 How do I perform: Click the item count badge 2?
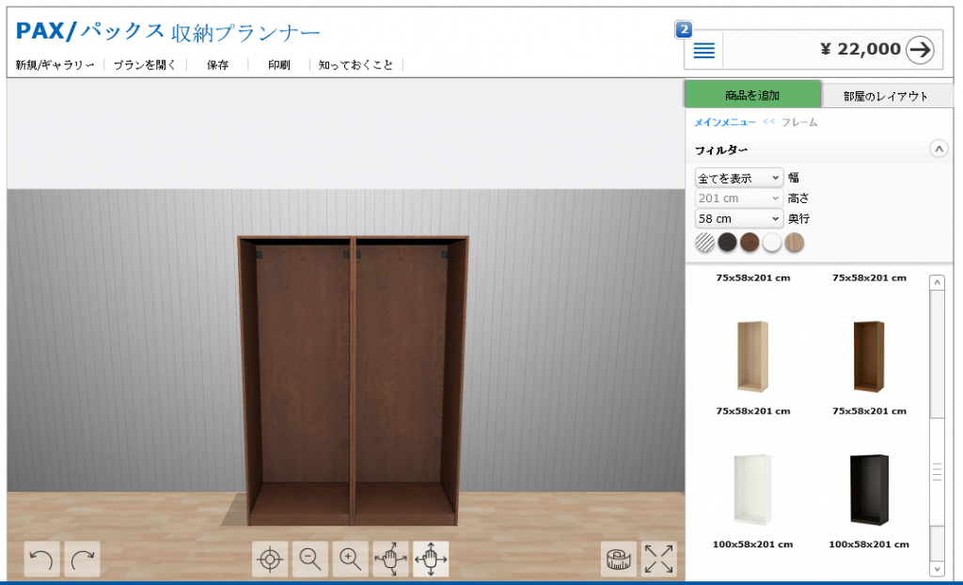[684, 29]
